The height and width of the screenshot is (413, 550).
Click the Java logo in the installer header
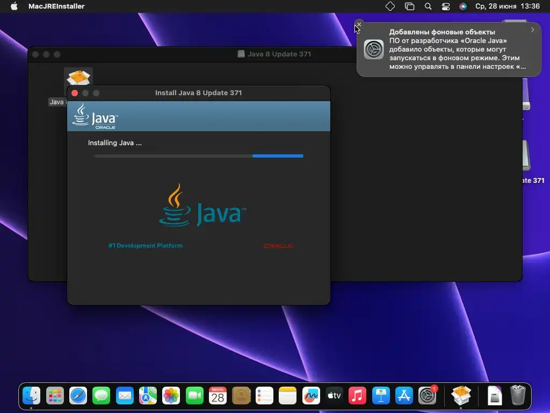[x=95, y=116]
